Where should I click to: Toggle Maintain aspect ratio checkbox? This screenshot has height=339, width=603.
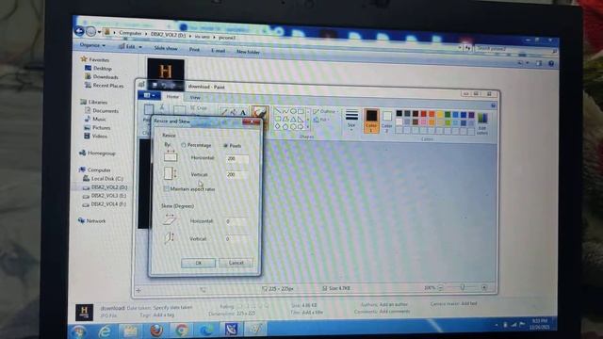pyautogui.click(x=166, y=188)
